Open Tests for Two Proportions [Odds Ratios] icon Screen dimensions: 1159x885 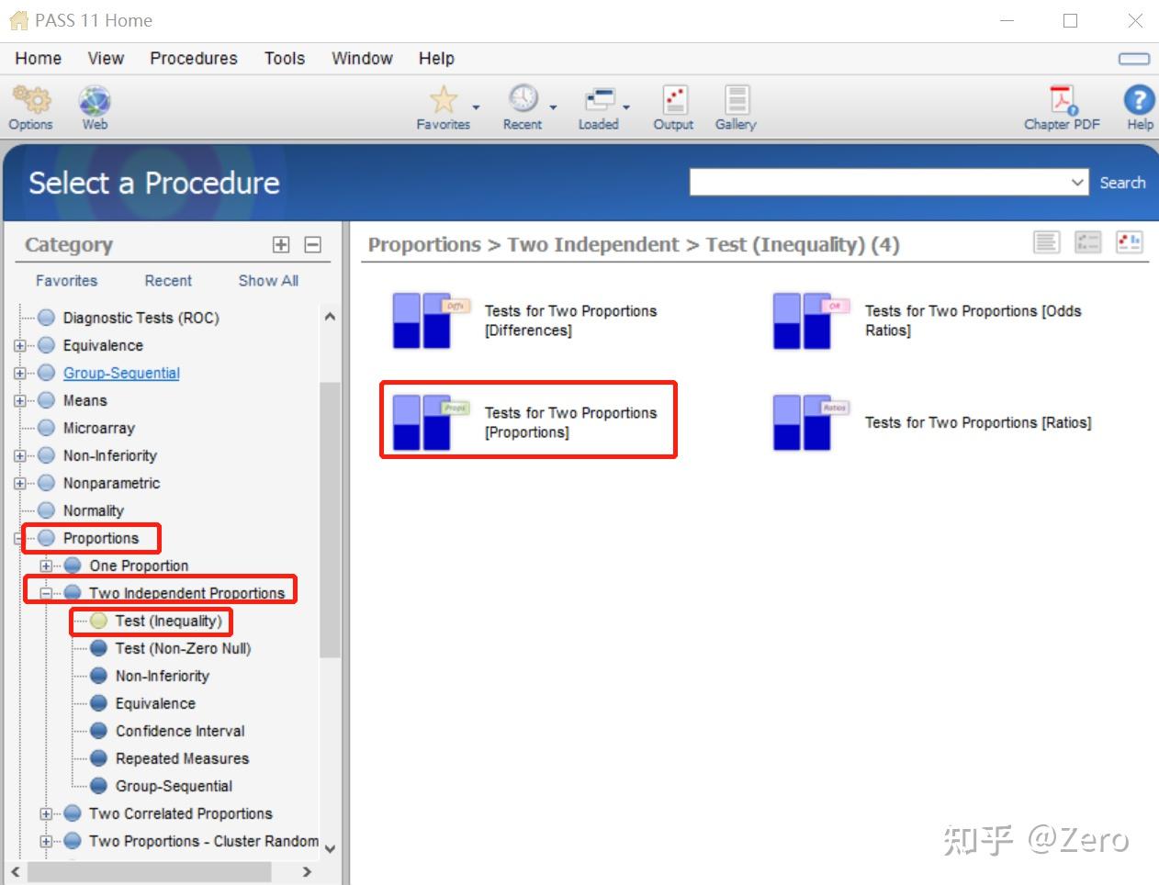[811, 321]
